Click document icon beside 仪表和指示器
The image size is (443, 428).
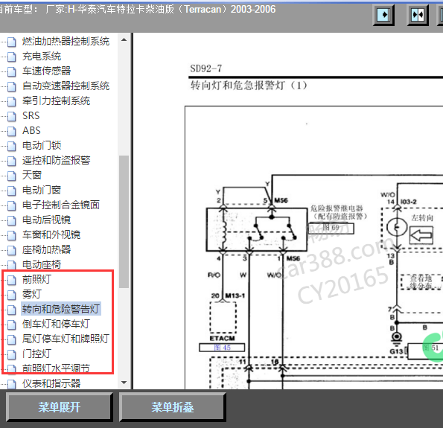click(12, 384)
